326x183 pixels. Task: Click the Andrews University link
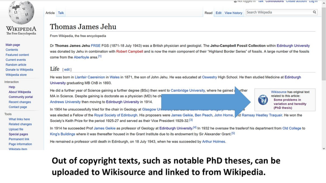pos(65,102)
